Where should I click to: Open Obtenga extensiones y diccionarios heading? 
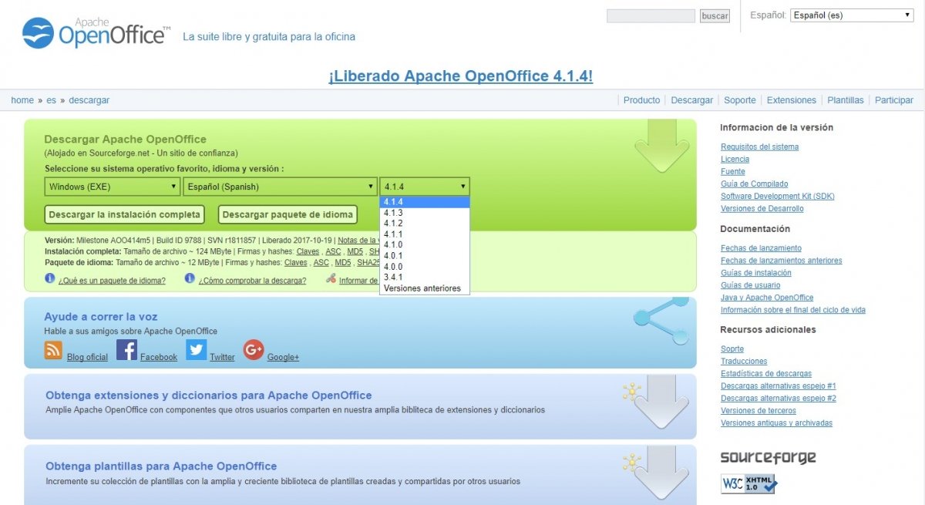point(208,396)
